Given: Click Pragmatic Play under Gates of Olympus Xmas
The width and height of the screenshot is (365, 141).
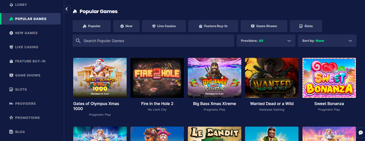Looking at the screenshot, I should [x=100, y=115].
